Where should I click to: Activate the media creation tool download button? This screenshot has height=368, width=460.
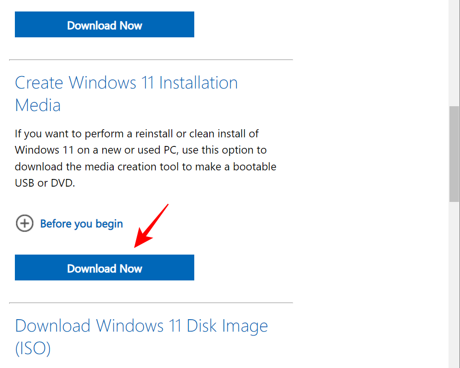click(104, 268)
